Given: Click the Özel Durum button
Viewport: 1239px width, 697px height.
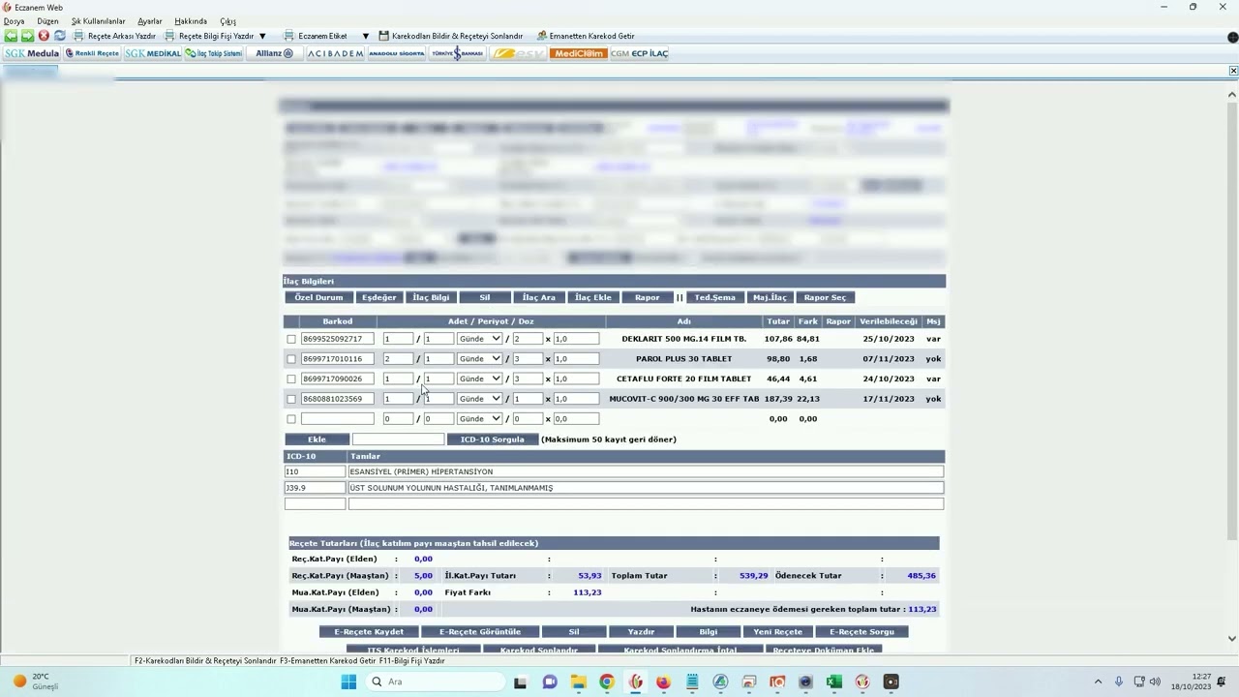Looking at the screenshot, I should click(x=318, y=297).
